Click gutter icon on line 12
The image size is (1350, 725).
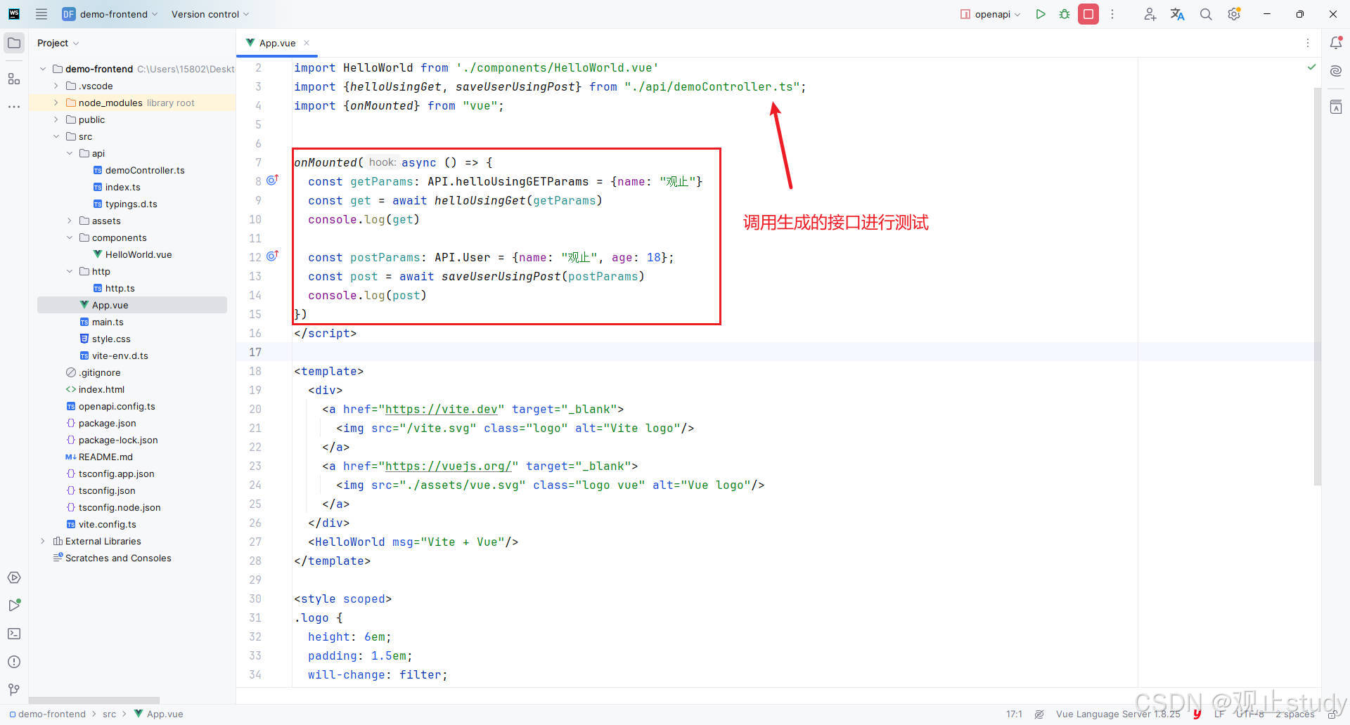pos(272,256)
